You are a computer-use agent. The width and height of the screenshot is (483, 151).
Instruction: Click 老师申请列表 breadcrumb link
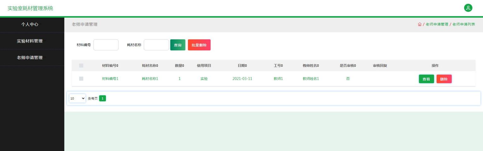point(464,25)
